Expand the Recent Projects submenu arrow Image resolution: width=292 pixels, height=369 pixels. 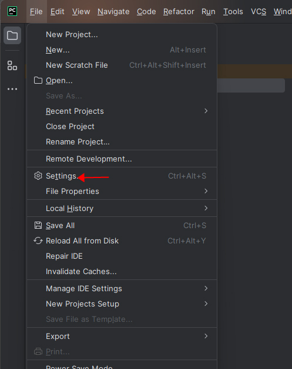pyautogui.click(x=206, y=111)
